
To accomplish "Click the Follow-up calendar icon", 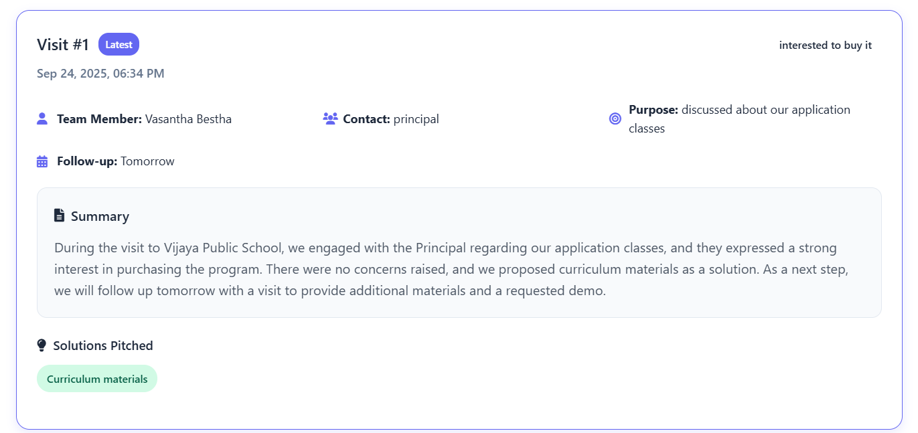I will tap(42, 161).
